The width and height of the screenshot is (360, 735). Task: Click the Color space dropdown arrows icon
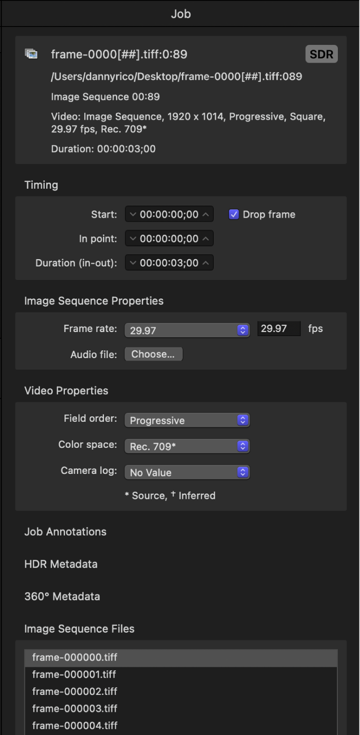tap(244, 446)
